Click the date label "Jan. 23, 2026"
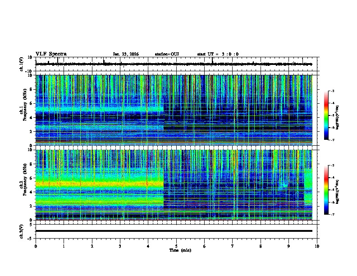The image size is (357, 276). (x=126, y=54)
